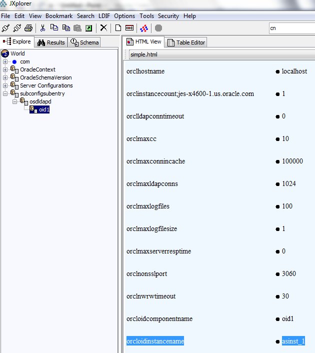Click the Print icon in toolbar
This screenshot has height=353, width=315.
[28, 28]
